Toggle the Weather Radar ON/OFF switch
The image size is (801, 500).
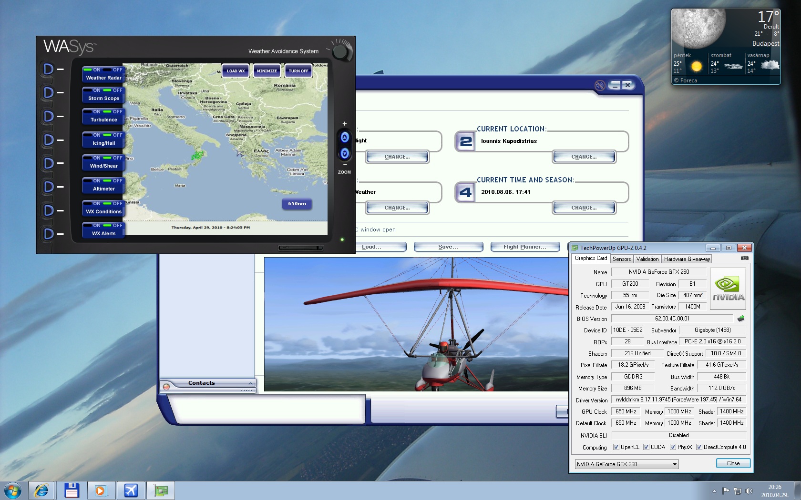[103, 70]
